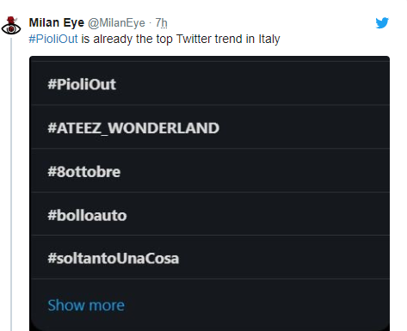Click the blue Twitter bird logo
The height and width of the screenshot is (331, 407).
pyautogui.click(x=382, y=23)
